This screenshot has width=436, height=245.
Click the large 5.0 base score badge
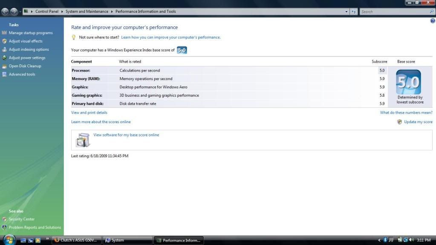coord(408,82)
